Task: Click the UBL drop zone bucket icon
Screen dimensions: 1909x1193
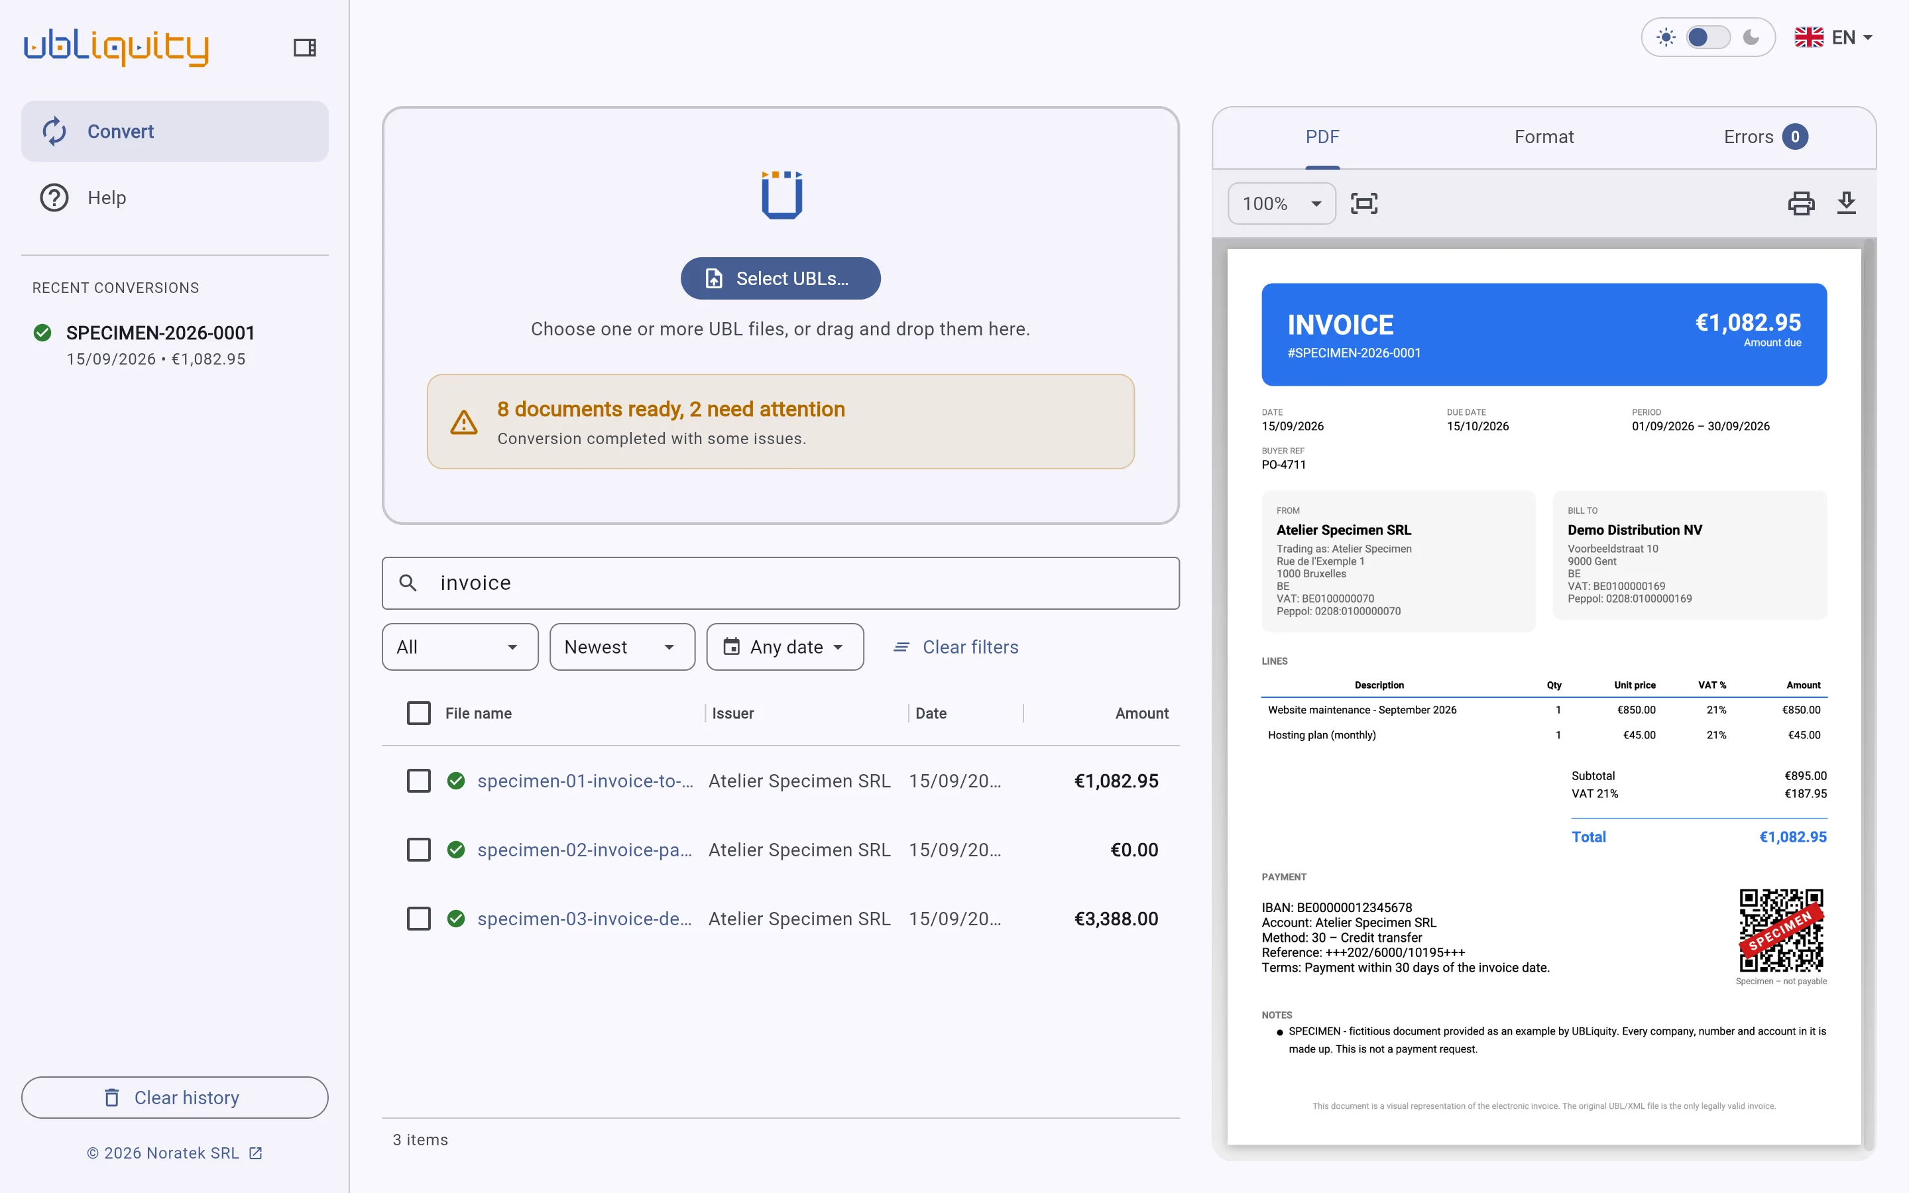Action: 781,194
